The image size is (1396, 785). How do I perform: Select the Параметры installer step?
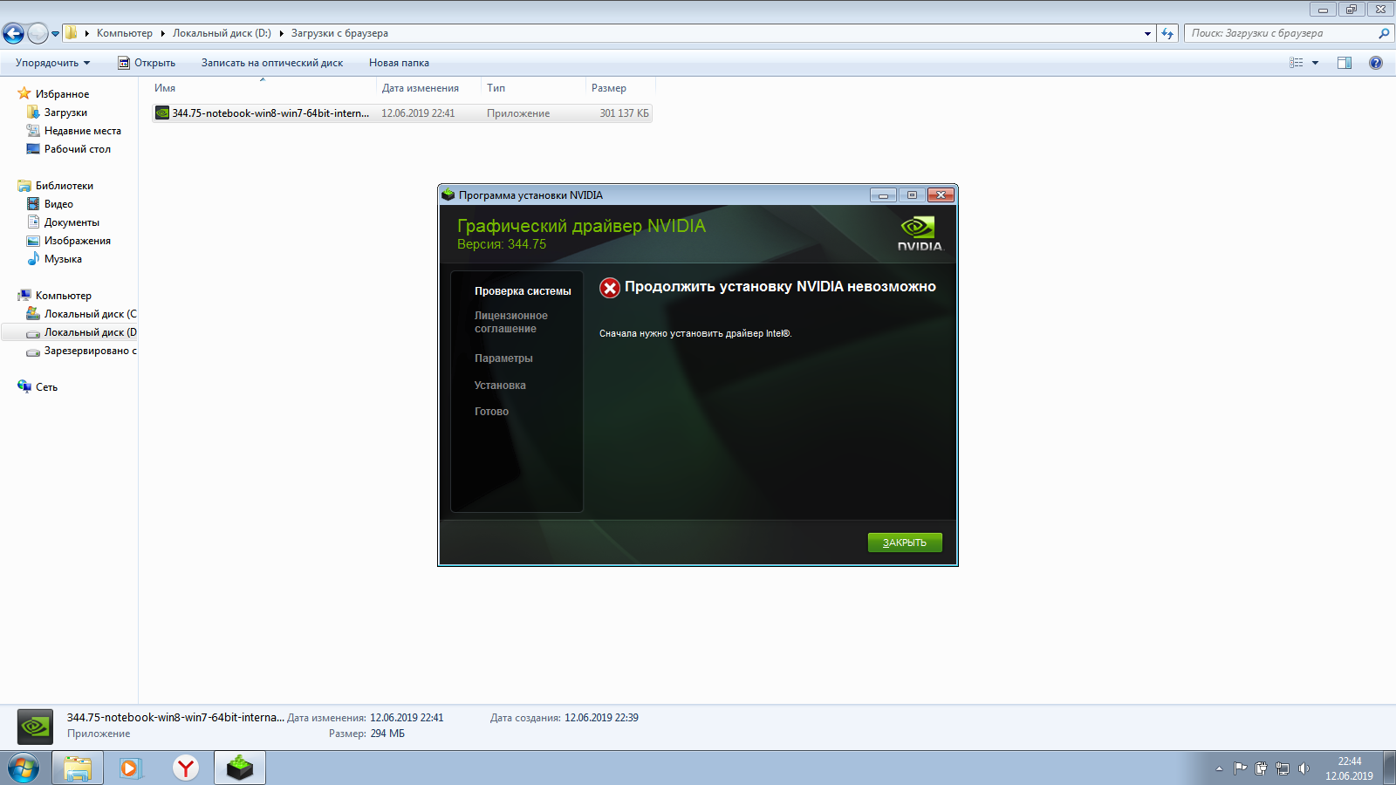503,358
